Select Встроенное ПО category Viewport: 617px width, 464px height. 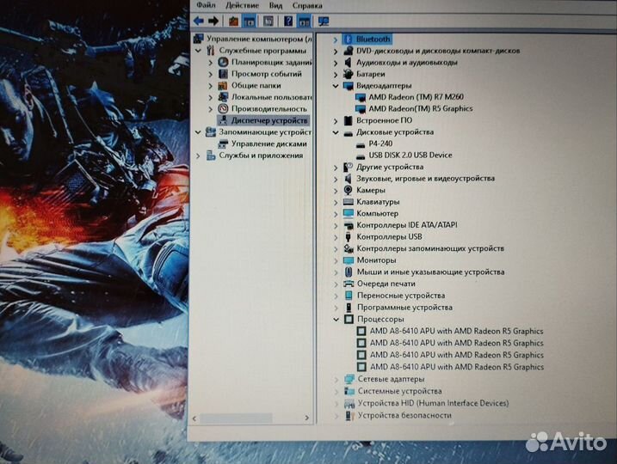pyautogui.click(x=384, y=120)
